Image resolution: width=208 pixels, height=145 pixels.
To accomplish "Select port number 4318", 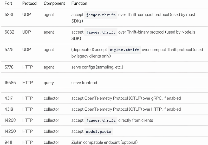I will coord(9,109).
